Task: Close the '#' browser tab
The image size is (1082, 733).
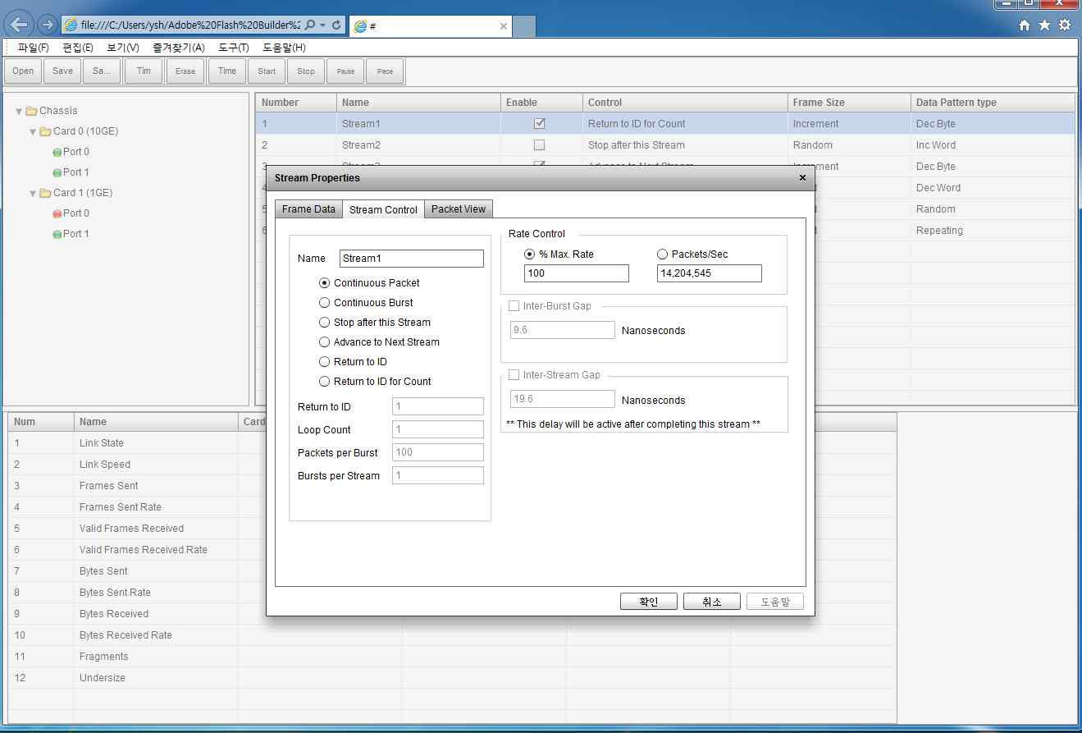Action: tap(504, 26)
